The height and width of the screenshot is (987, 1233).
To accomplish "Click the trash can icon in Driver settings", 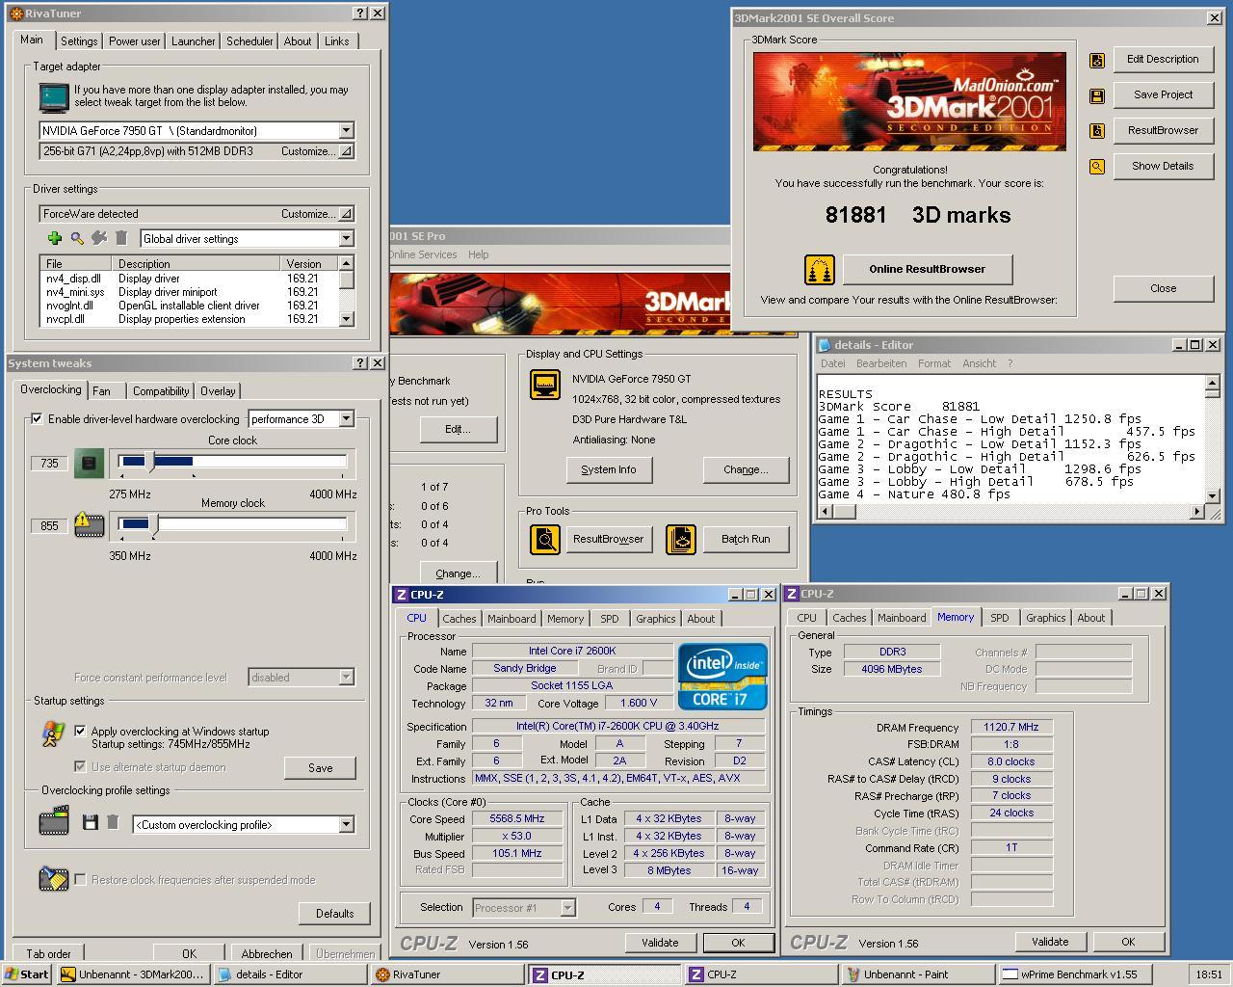I will pos(121,238).
